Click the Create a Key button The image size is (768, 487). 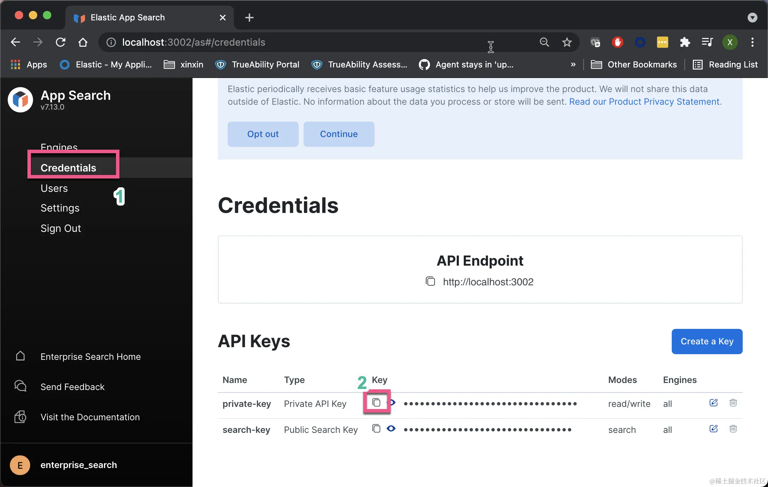coord(707,342)
